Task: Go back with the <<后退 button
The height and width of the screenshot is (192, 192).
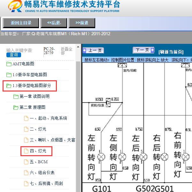Action: tap(54, 23)
